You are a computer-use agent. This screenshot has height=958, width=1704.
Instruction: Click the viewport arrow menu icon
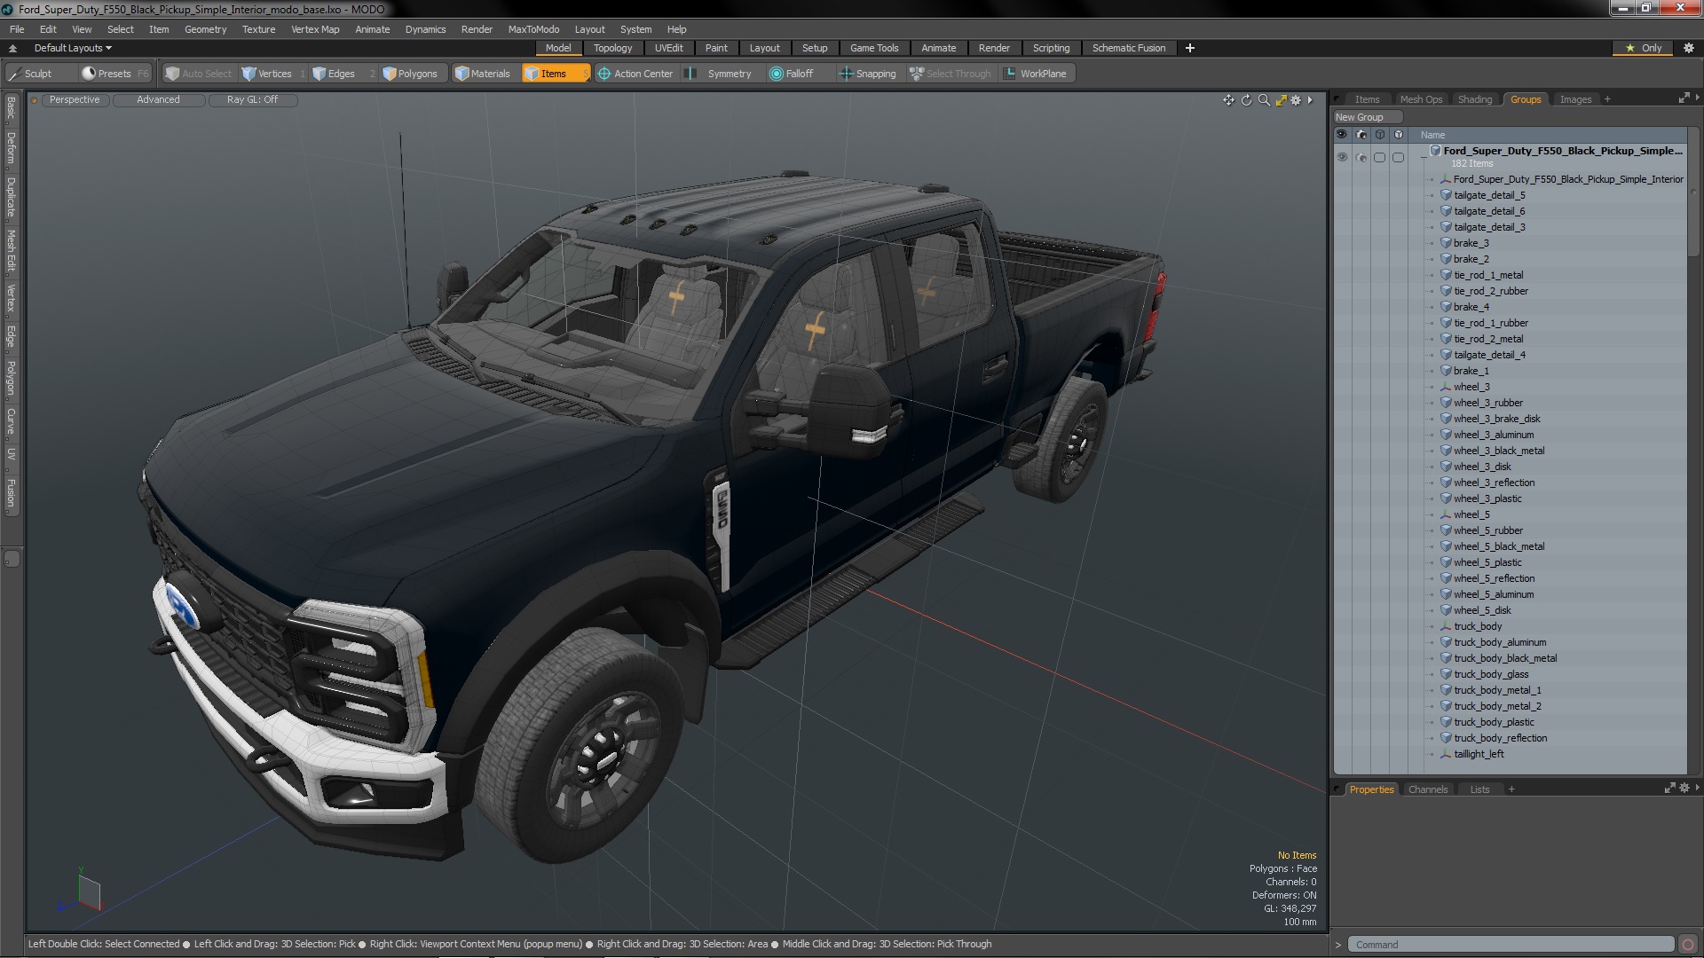click(1310, 100)
